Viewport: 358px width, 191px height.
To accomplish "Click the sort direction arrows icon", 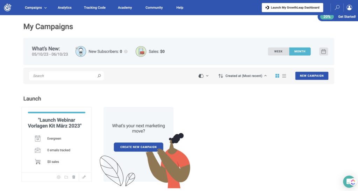I will 221,76.
